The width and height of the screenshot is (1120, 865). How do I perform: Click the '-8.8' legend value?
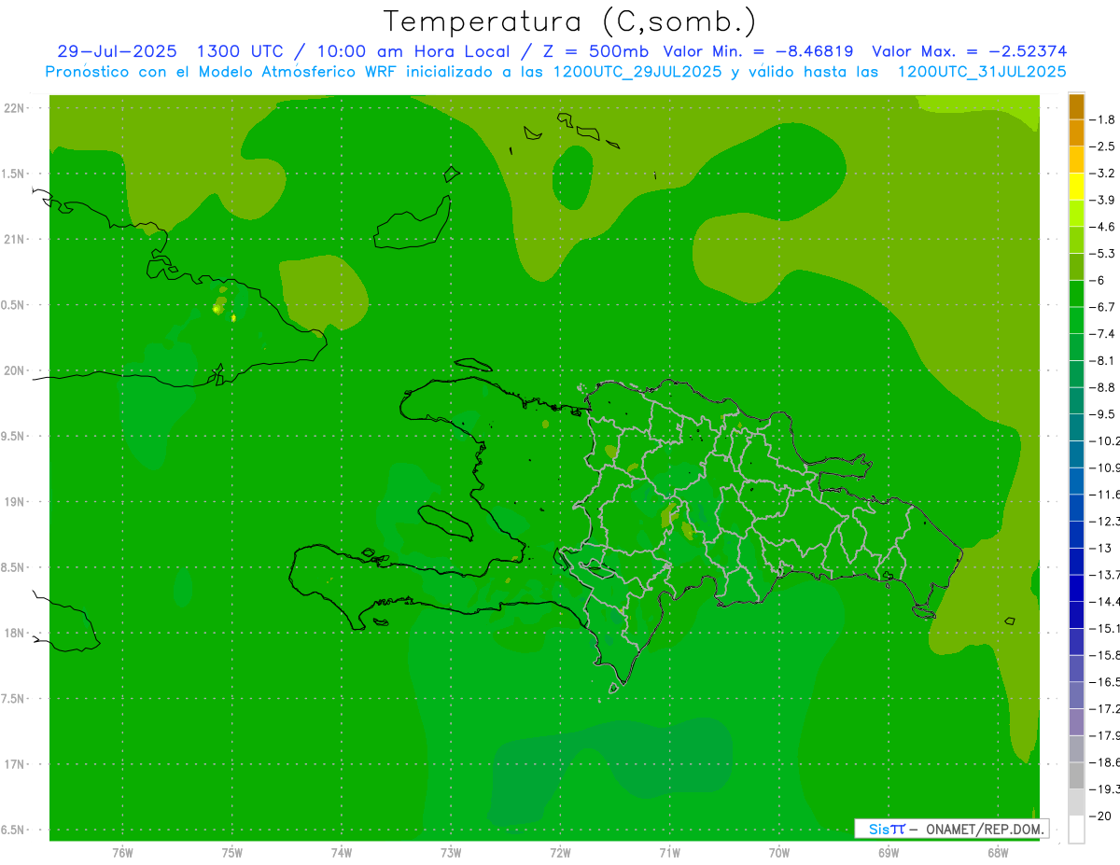click(1102, 387)
